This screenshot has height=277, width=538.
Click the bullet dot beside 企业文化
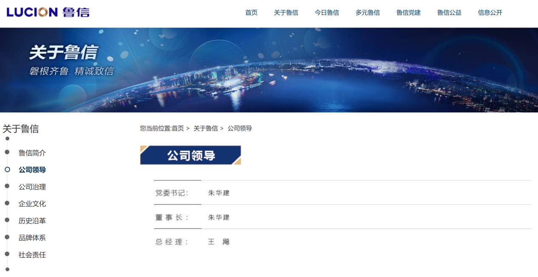[x=7, y=203]
